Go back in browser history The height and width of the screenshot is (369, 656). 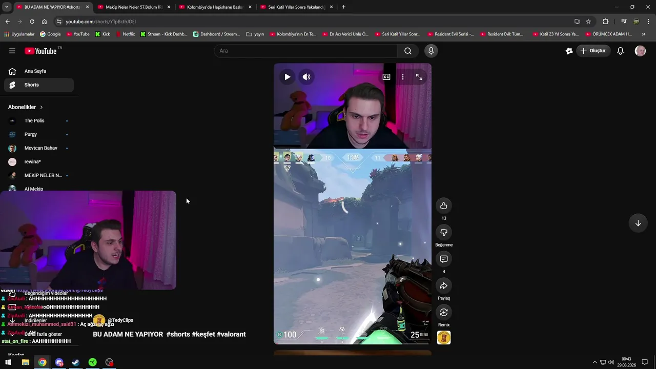pyautogui.click(x=7, y=22)
